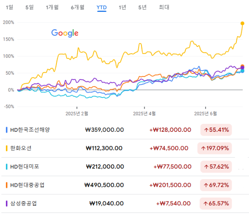Choose the 6개월 range tab
Screen dimensions: 249x218
(78, 7)
